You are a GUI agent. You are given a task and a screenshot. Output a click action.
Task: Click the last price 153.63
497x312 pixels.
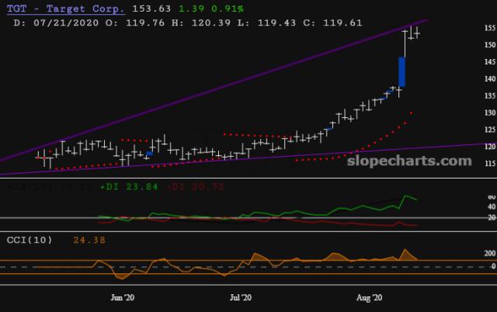coord(151,9)
